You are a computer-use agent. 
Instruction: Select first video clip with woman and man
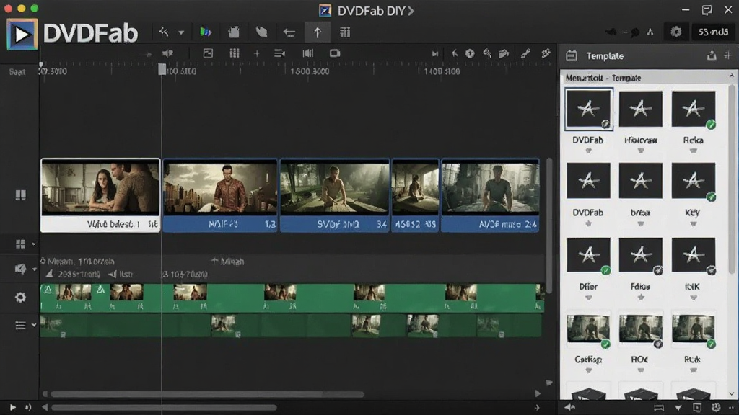[x=100, y=195]
